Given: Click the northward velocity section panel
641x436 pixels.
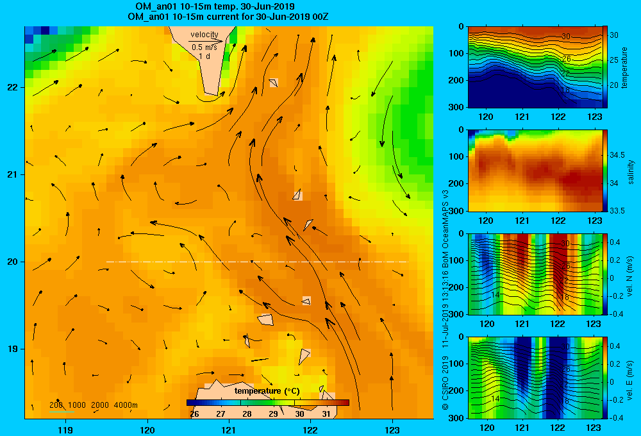Looking at the screenshot, I should tap(535, 274).
